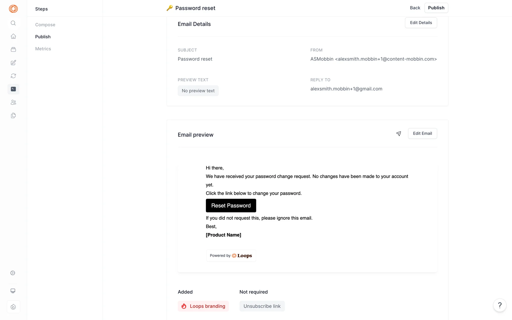Viewport: 512px width, 320px height.
Task: Open Settings gear icon in sidebar
Action: pyautogui.click(x=13, y=273)
